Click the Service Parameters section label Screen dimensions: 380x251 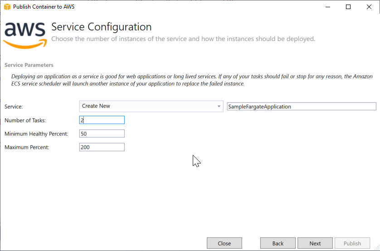(29, 65)
